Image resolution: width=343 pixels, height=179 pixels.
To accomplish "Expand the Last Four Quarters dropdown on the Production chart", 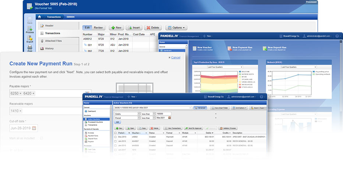I will point(225,67).
